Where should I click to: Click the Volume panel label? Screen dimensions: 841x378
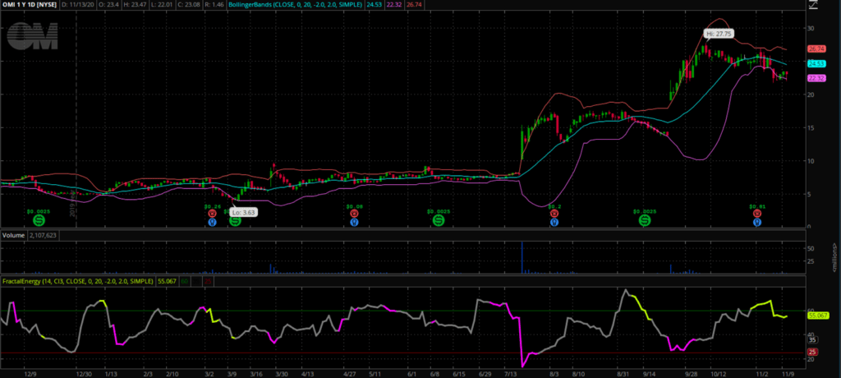pyautogui.click(x=13, y=235)
